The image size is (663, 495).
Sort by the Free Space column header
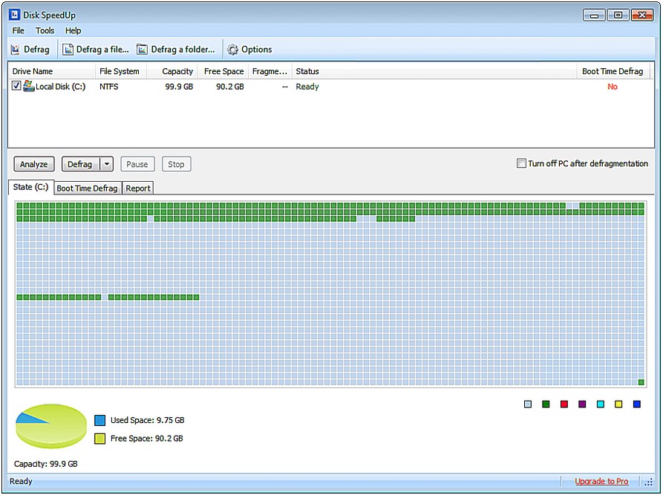click(x=223, y=71)
